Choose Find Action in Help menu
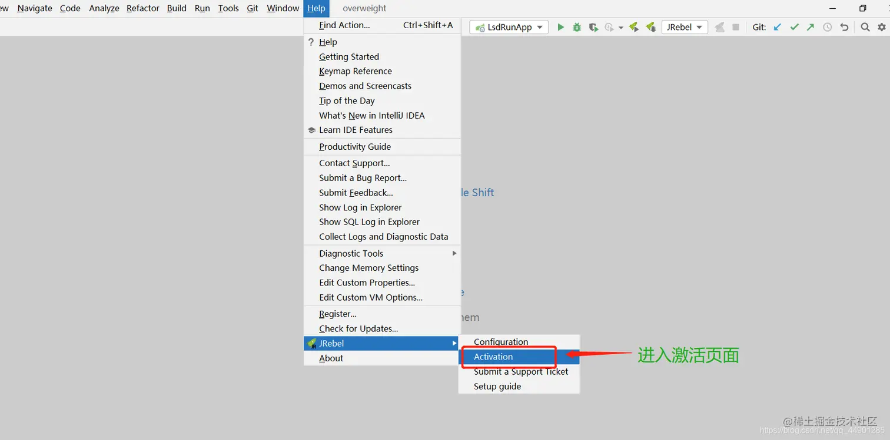890x440 pixels. pos(381,25)
